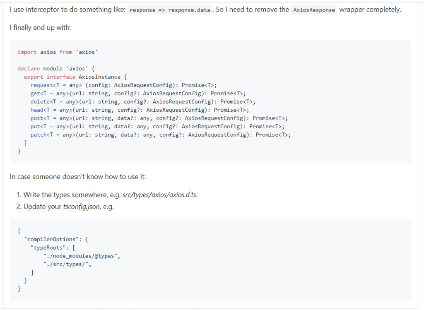Select the patch<T = any> signature line

[161, 135]
